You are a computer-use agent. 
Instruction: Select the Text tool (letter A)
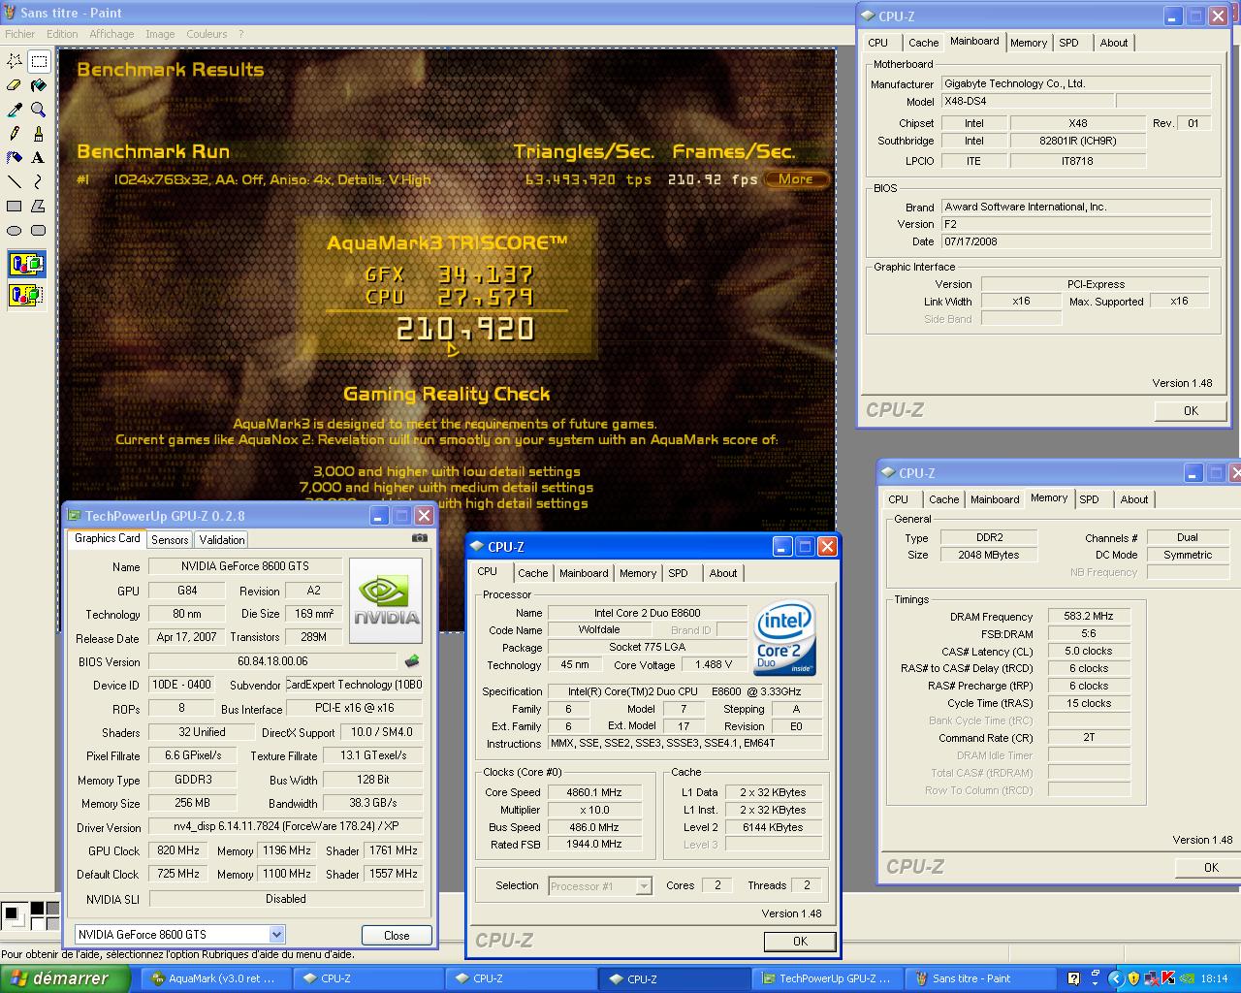39,157
